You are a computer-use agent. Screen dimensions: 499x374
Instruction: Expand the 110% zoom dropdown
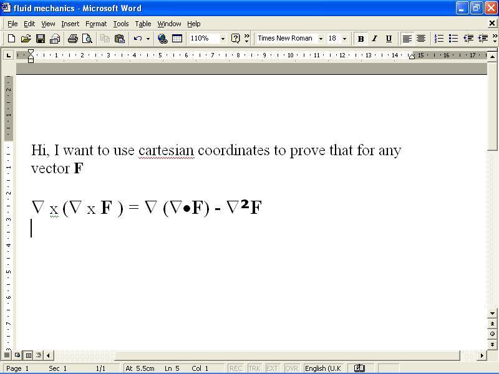223,39
